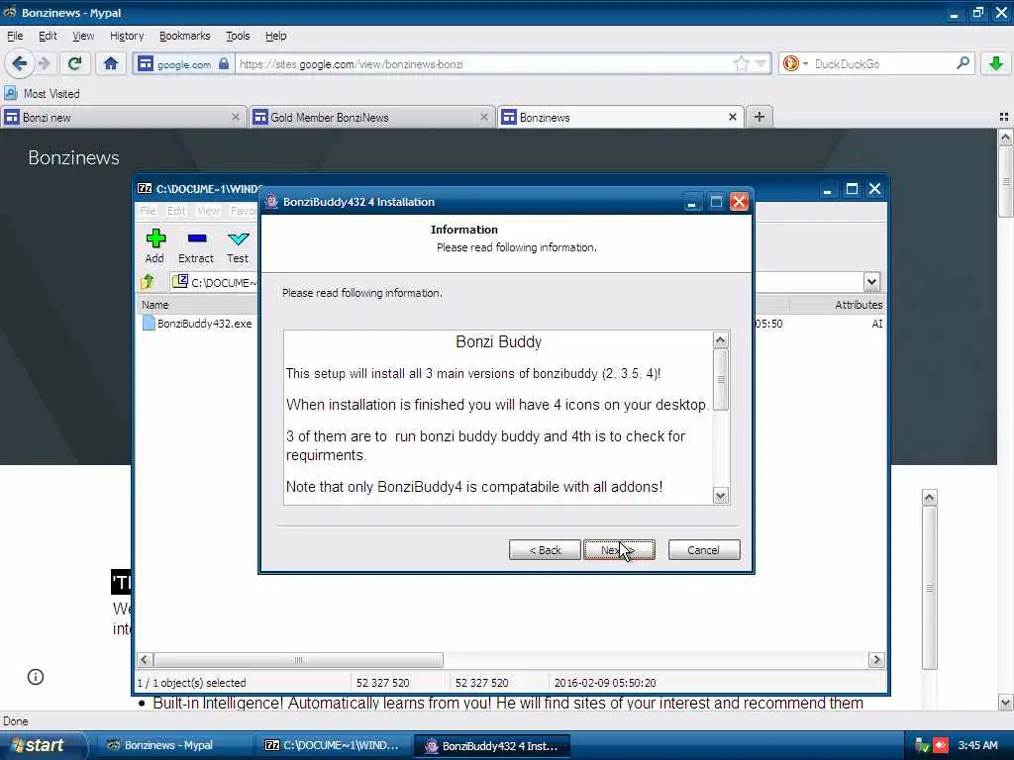Click the Most Visited bookmark folder
The height and width of the screenshot is (760, 1014).
(x=42, y=94)
